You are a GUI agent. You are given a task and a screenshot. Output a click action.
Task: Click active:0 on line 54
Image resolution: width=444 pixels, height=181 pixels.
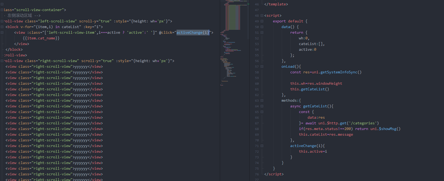coord(308,50)
